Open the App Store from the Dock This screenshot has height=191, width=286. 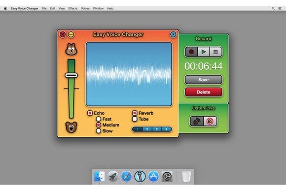(153, 176)
